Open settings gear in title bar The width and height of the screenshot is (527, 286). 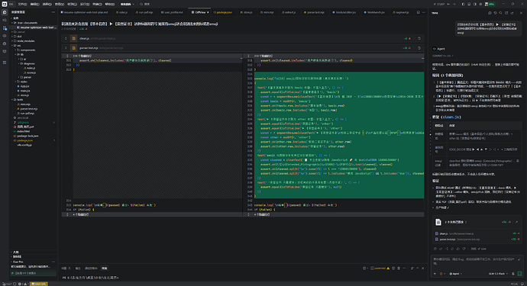(480, 4)
